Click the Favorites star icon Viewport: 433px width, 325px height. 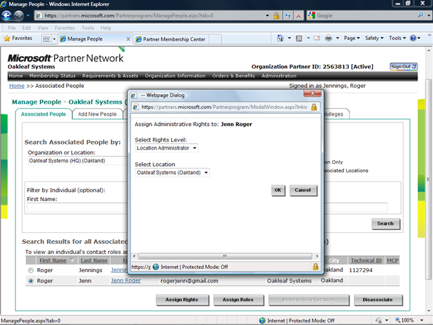point(7,39)
